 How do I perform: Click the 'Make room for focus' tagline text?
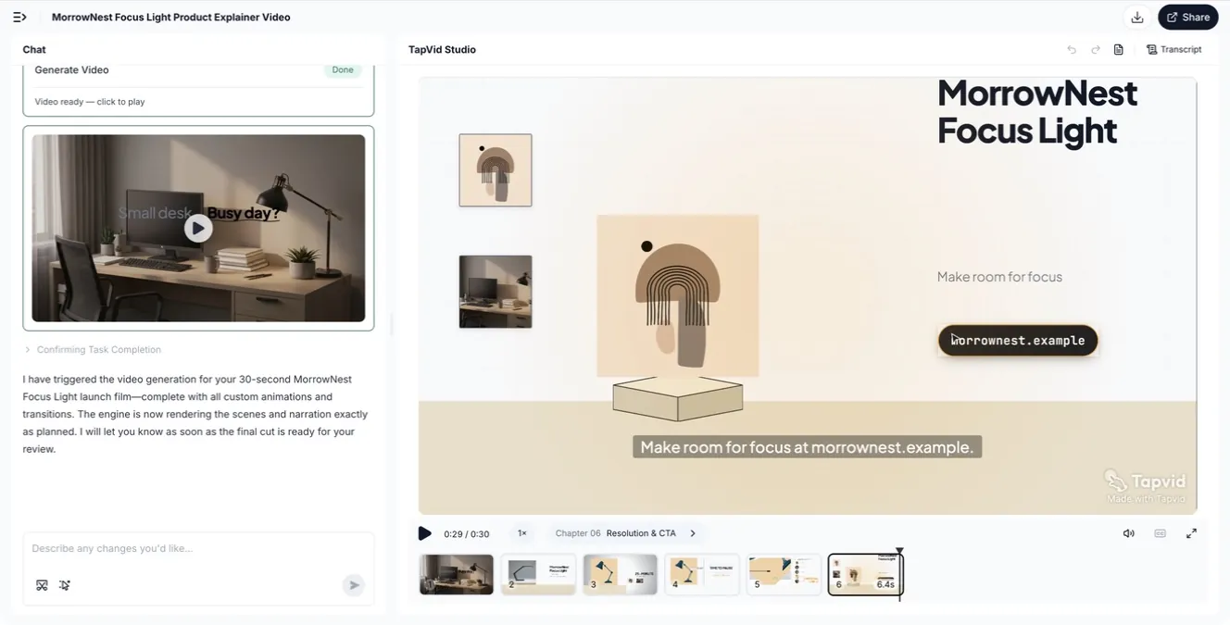(999, 277)
